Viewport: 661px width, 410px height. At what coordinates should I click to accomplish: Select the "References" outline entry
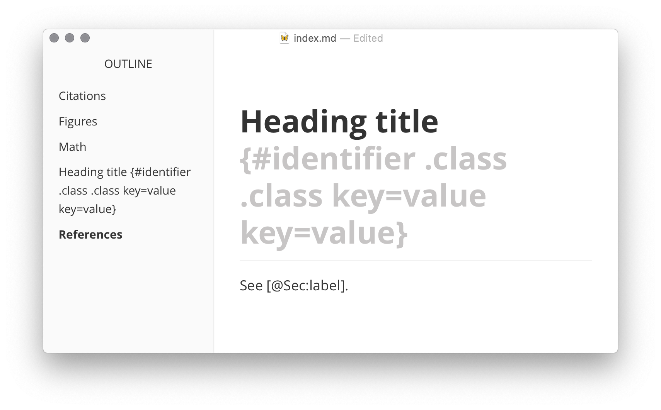[90, 234]
